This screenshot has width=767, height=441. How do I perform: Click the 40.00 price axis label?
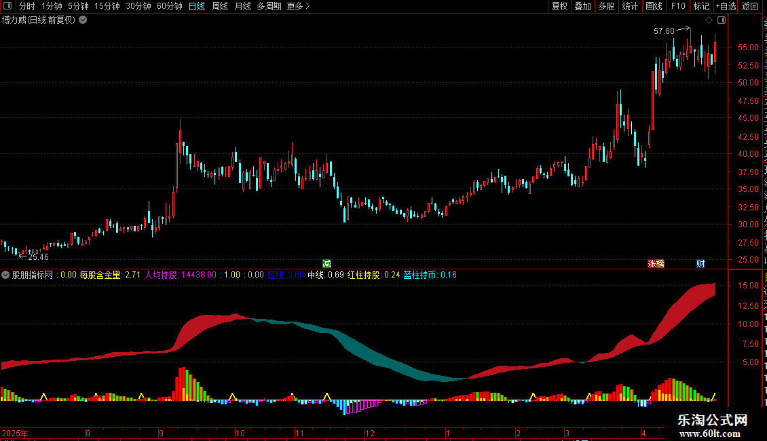coord(749,153)
